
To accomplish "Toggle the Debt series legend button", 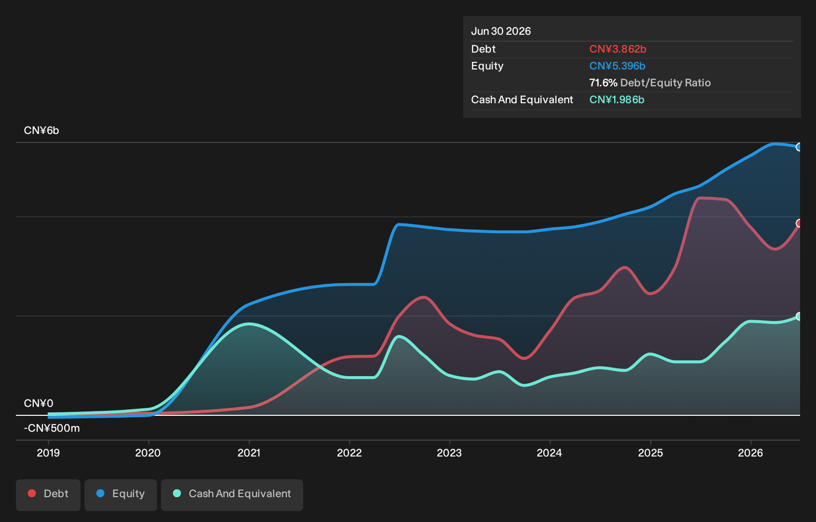I will coord(48,495).
